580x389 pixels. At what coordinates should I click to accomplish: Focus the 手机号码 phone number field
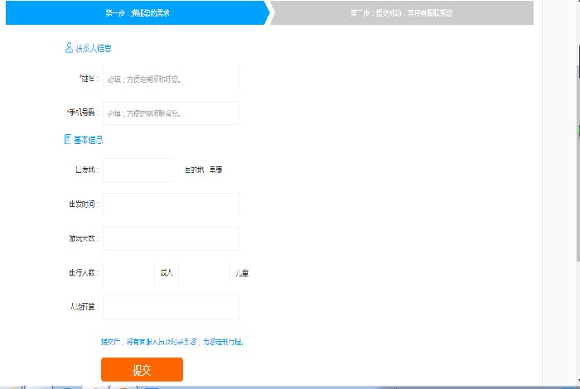[x=171, y=113]
